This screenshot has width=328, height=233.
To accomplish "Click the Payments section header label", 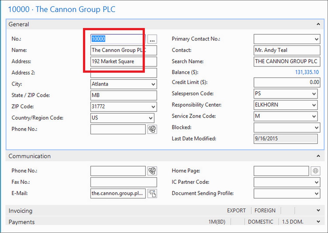I will tap(21, 222).
